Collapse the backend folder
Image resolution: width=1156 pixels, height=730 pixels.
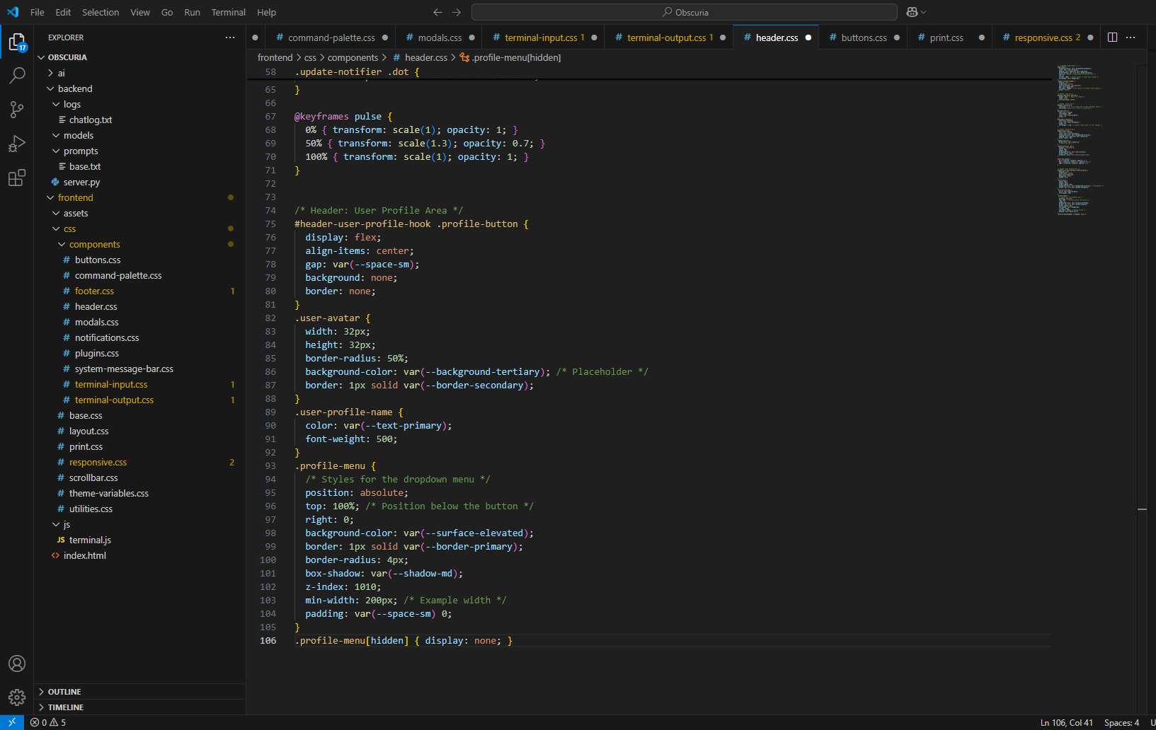tap(139, 88)
